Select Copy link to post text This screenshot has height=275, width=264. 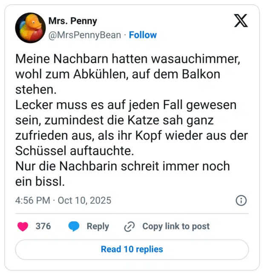pyautogui.click(x=176, y=226)
